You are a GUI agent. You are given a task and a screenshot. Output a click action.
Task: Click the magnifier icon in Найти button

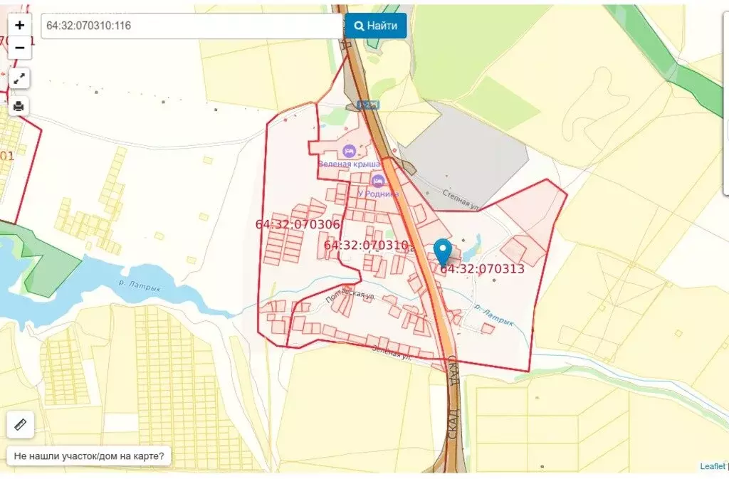click(x=359, y=26)
